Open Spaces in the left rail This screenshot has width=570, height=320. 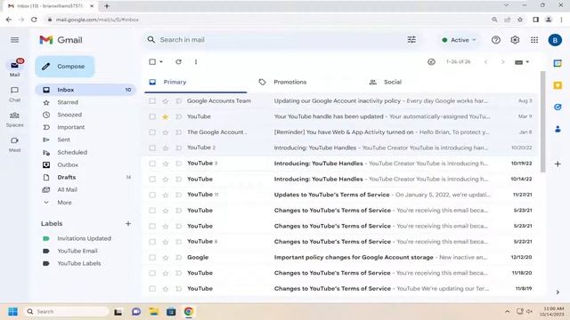[14, 119]
